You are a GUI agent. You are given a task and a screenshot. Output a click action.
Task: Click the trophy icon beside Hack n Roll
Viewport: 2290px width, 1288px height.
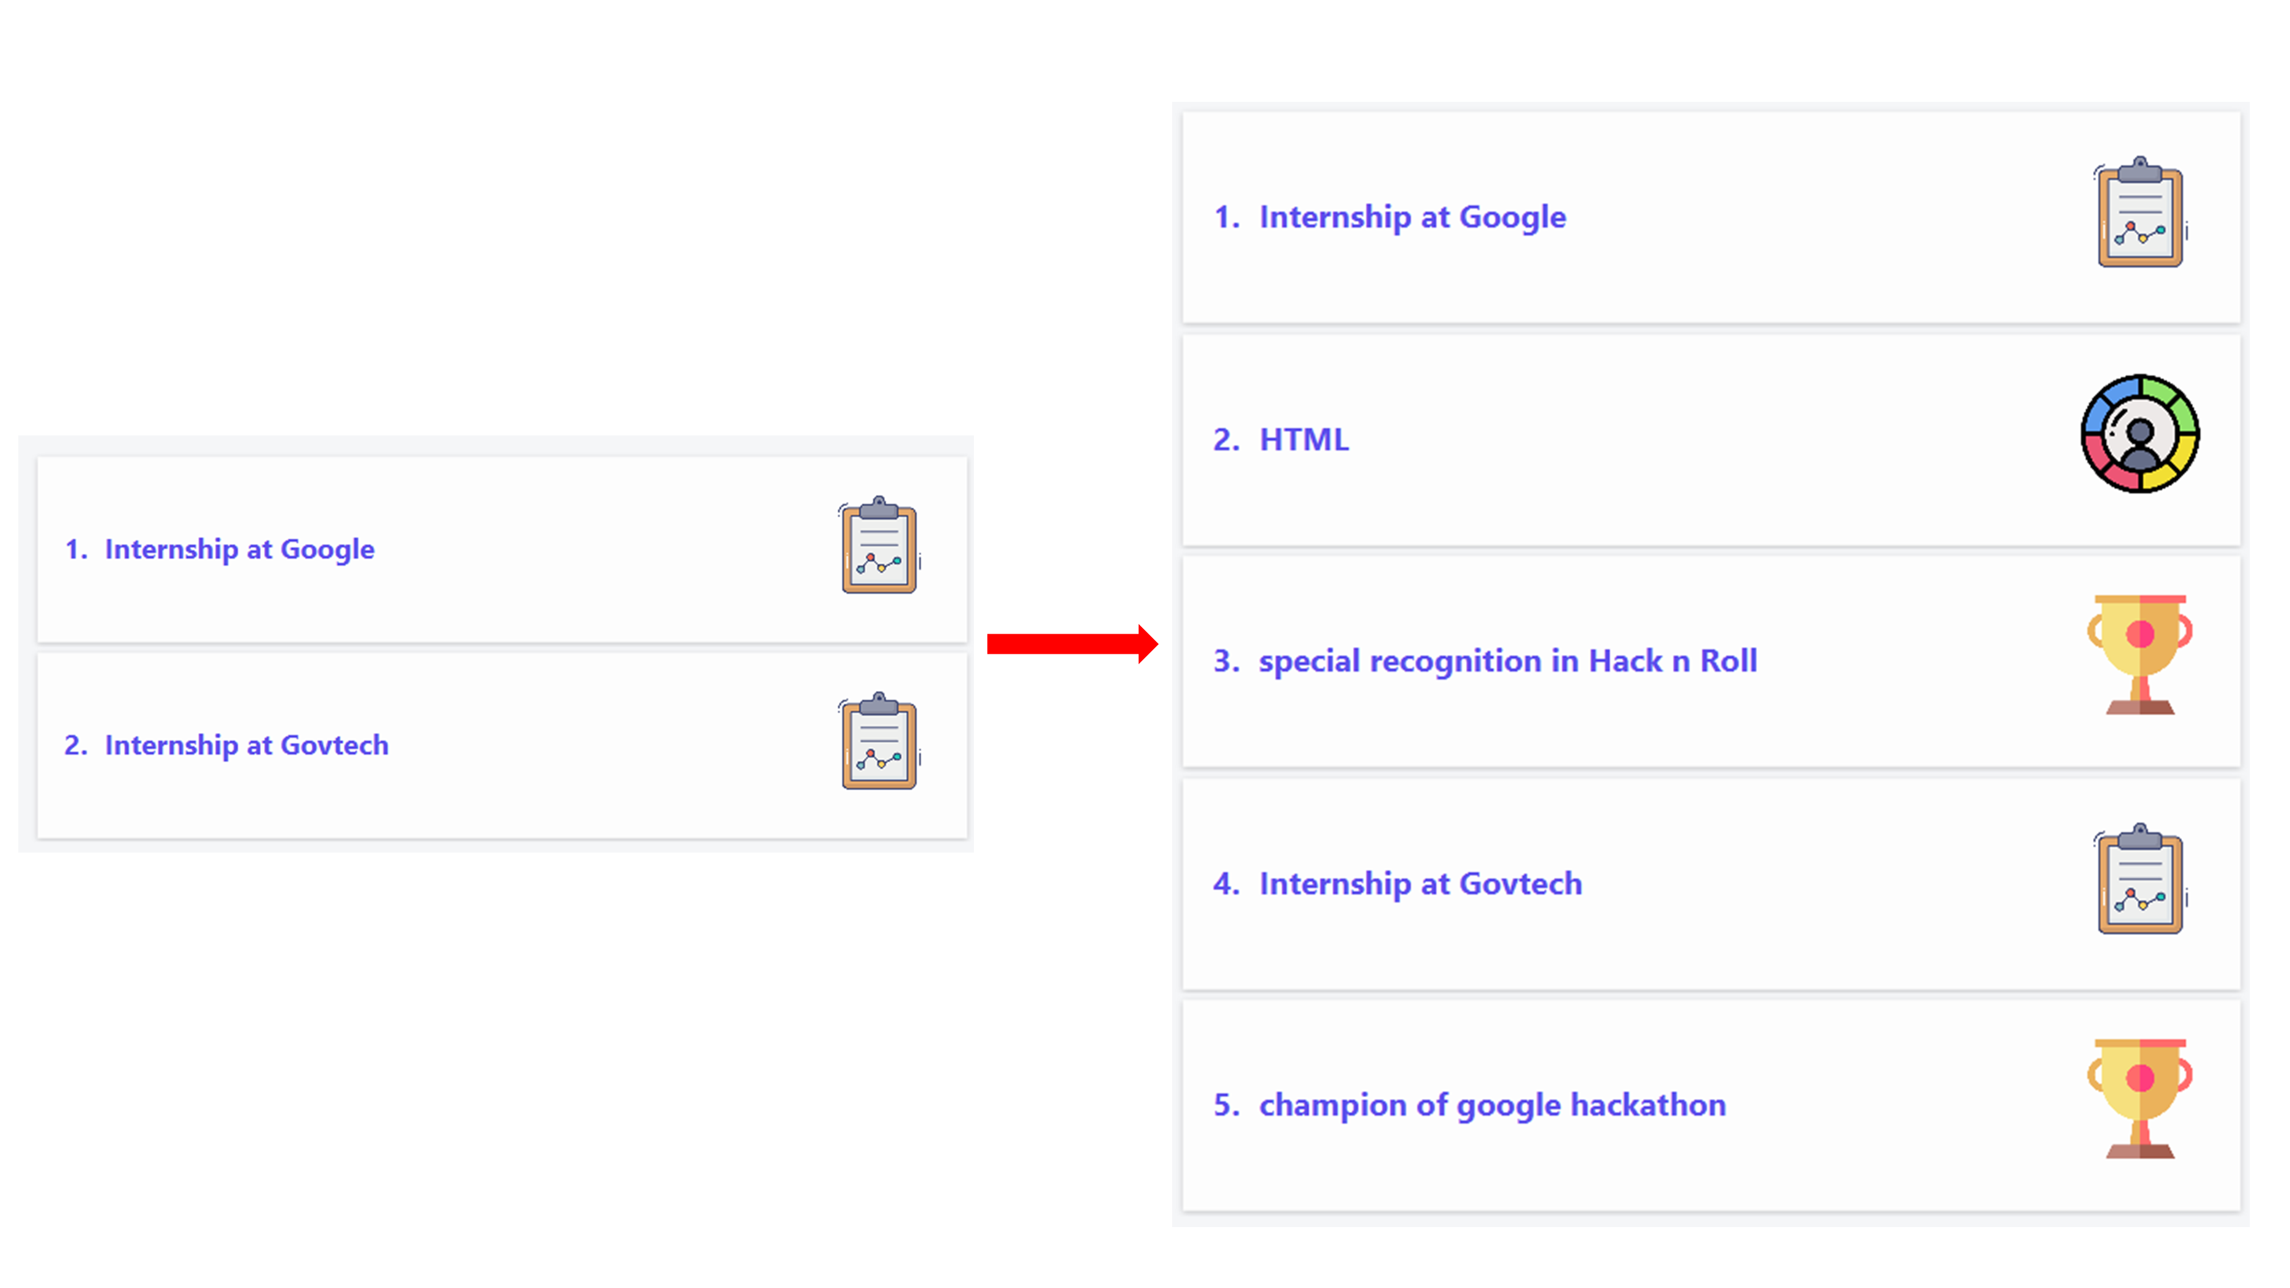[x=2141, y=654]
